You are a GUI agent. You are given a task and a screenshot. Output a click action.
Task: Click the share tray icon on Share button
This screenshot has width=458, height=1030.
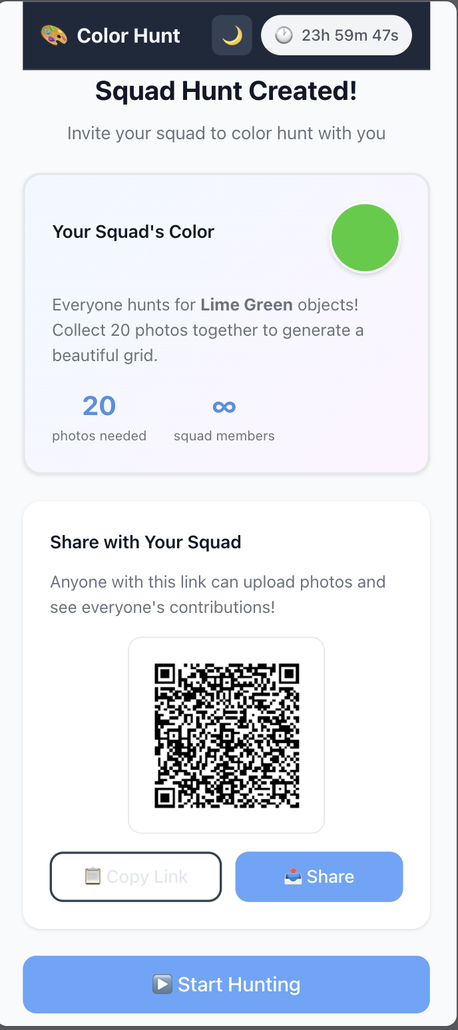pyautogui.click(x=294, y=877)
